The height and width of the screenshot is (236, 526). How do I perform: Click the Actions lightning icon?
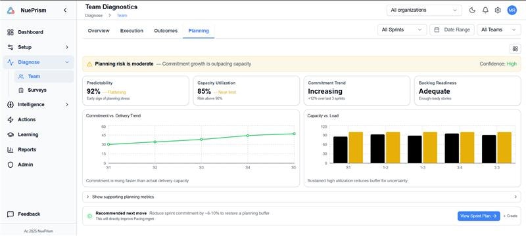11,120
